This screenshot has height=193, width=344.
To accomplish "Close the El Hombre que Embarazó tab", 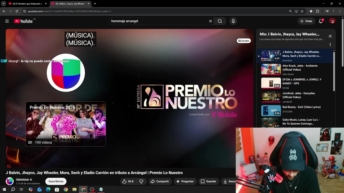I will click(x=46, y=4).
